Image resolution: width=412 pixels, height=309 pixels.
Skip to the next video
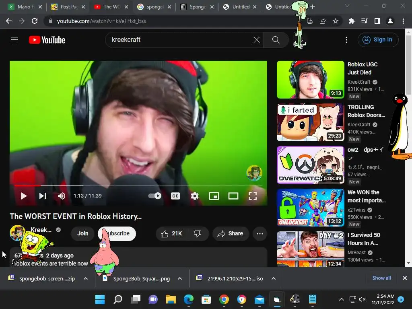pyautogui.click(x=43, y=196)
